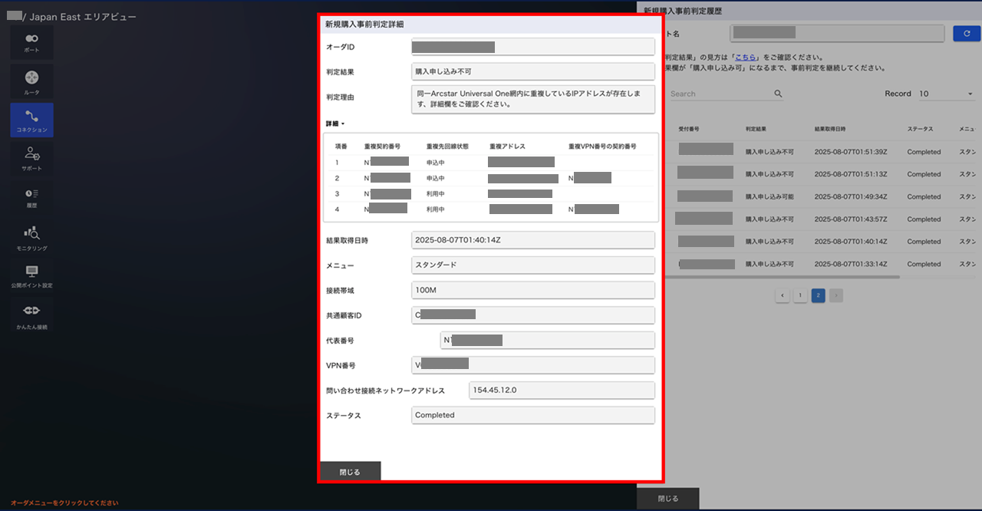The height and width of the screenshot is (511, 982).
Task: Click the 共通顧客ID field
Action: pos(533,315)
